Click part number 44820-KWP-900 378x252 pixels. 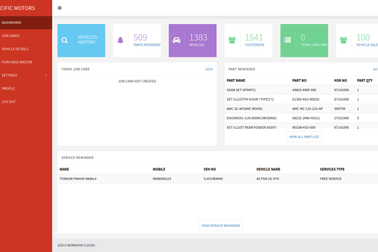click(304, 90)
